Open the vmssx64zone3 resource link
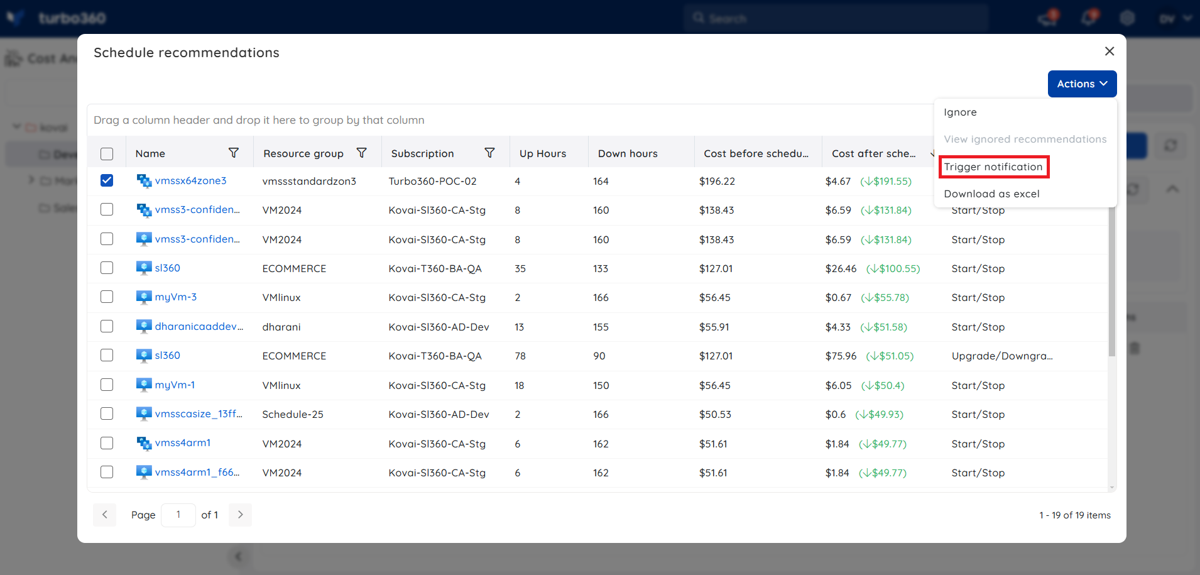This screenshot has height=575, width=1200. 190,180
